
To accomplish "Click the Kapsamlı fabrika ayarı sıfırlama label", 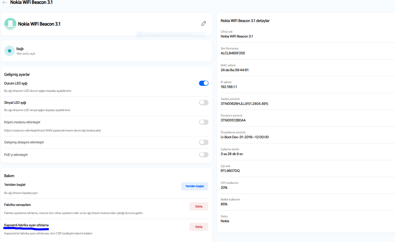I will pos(26,225).
